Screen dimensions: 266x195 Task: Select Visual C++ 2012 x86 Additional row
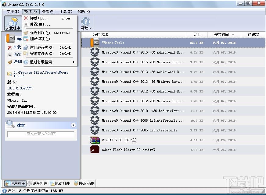point(173,91)
